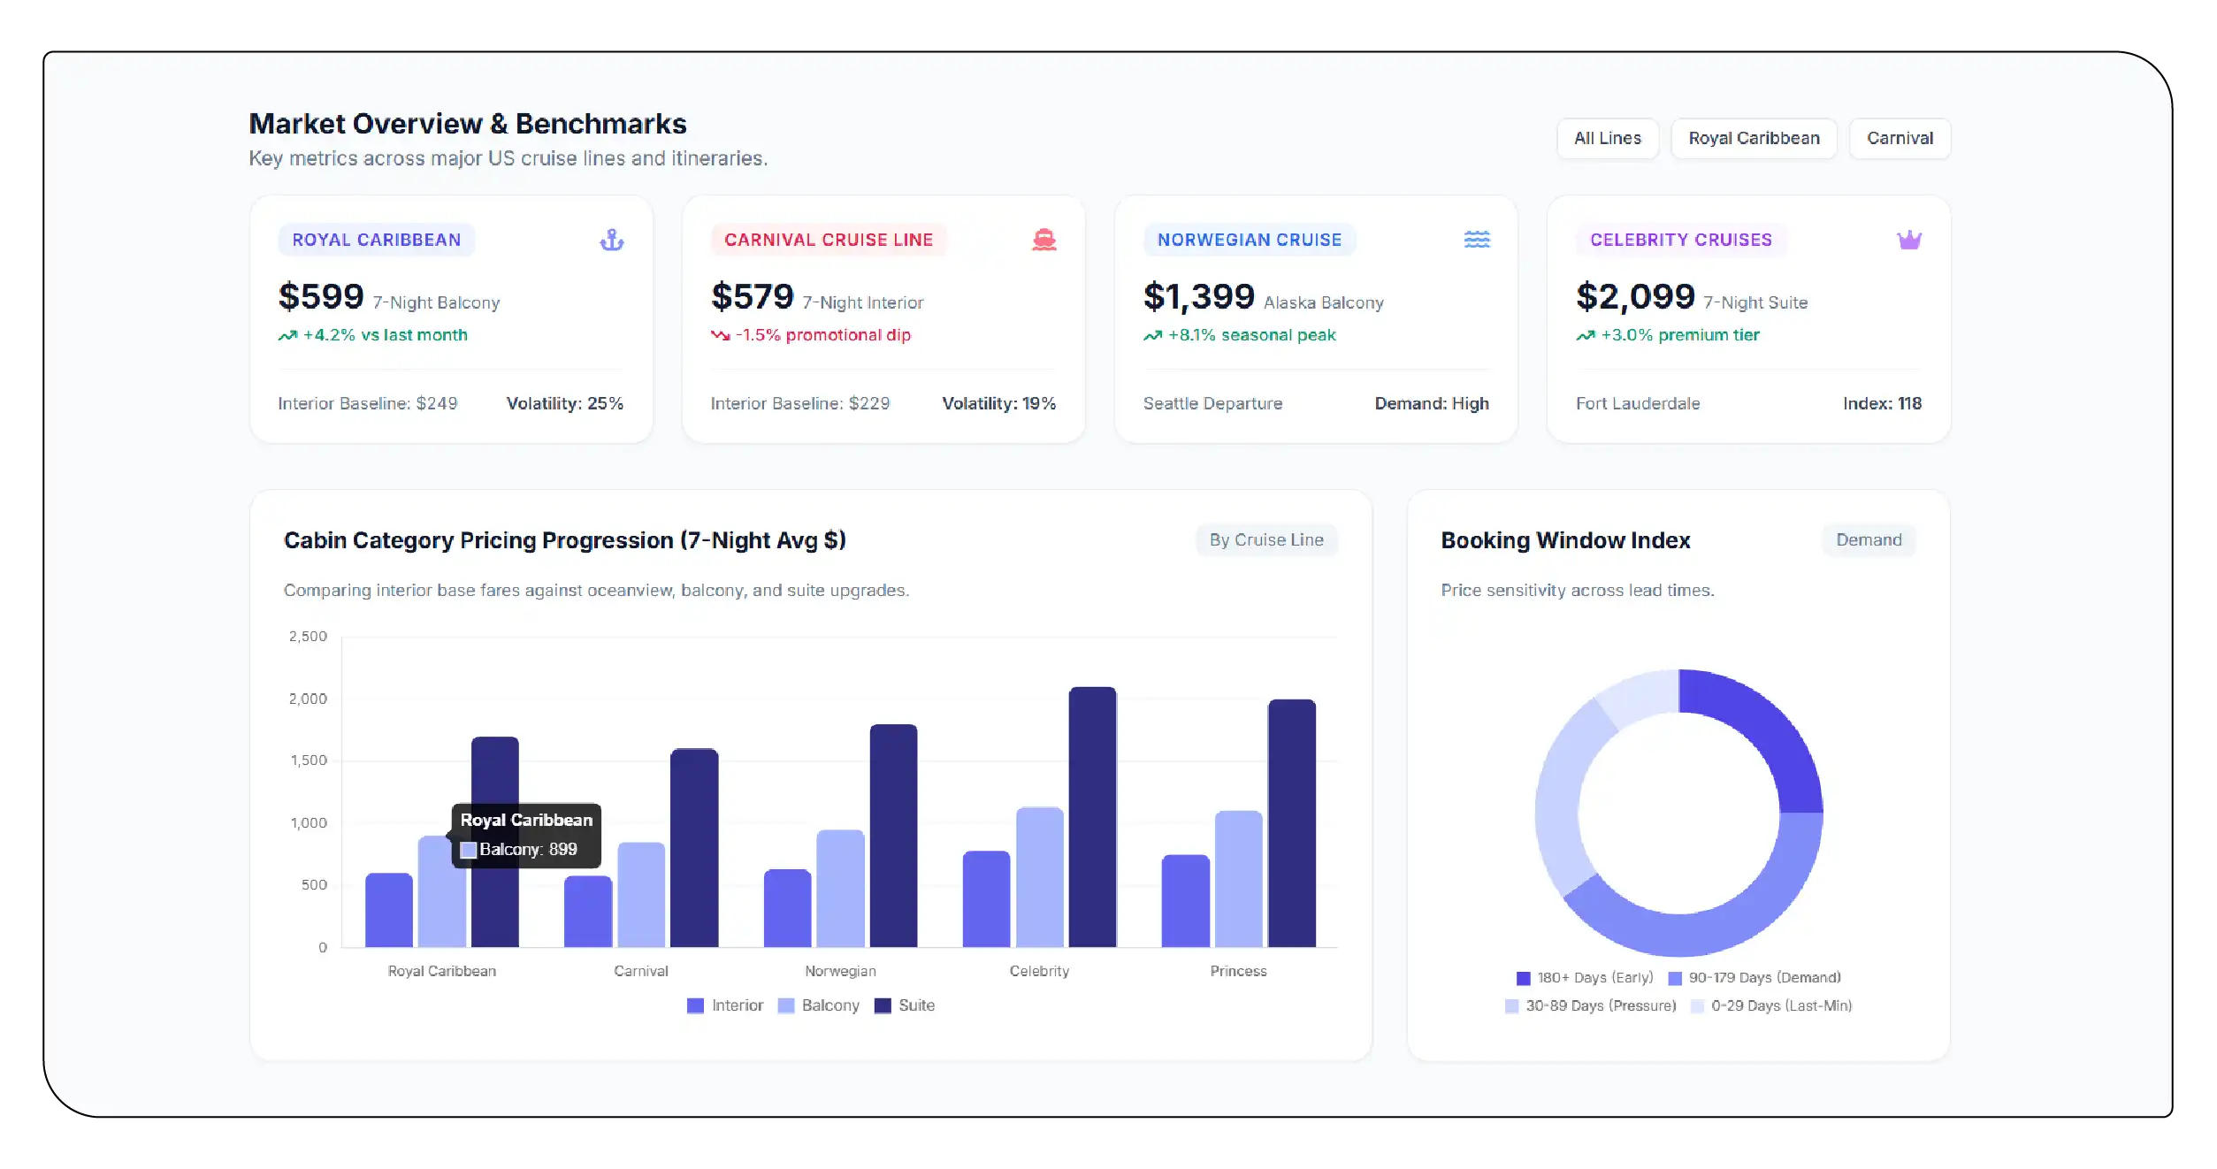This screenshot has width=2217, height=1169.
Task: Click the Norwegian Suite bar
Action: [893, 836]
